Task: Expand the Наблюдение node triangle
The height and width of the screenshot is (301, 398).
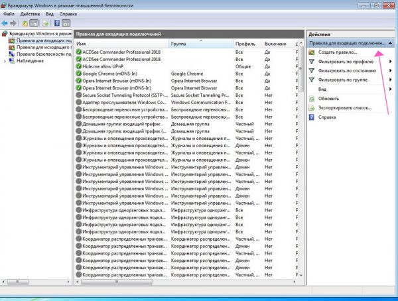Action: 5,61
